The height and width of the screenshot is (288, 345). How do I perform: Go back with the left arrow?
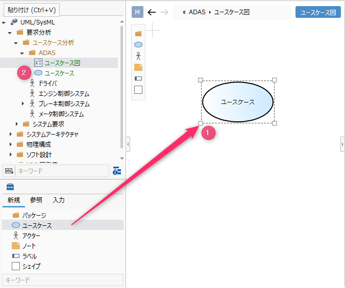click(152, 12)
